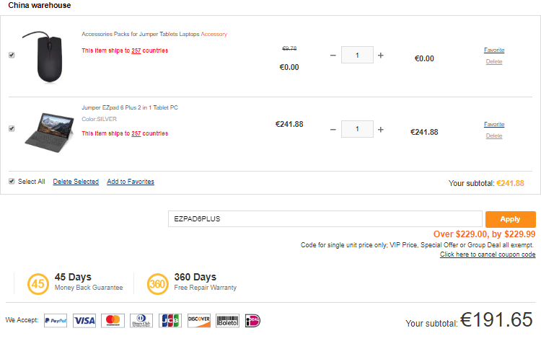Click the Boleto payment icon

click(x=227, y=320)
